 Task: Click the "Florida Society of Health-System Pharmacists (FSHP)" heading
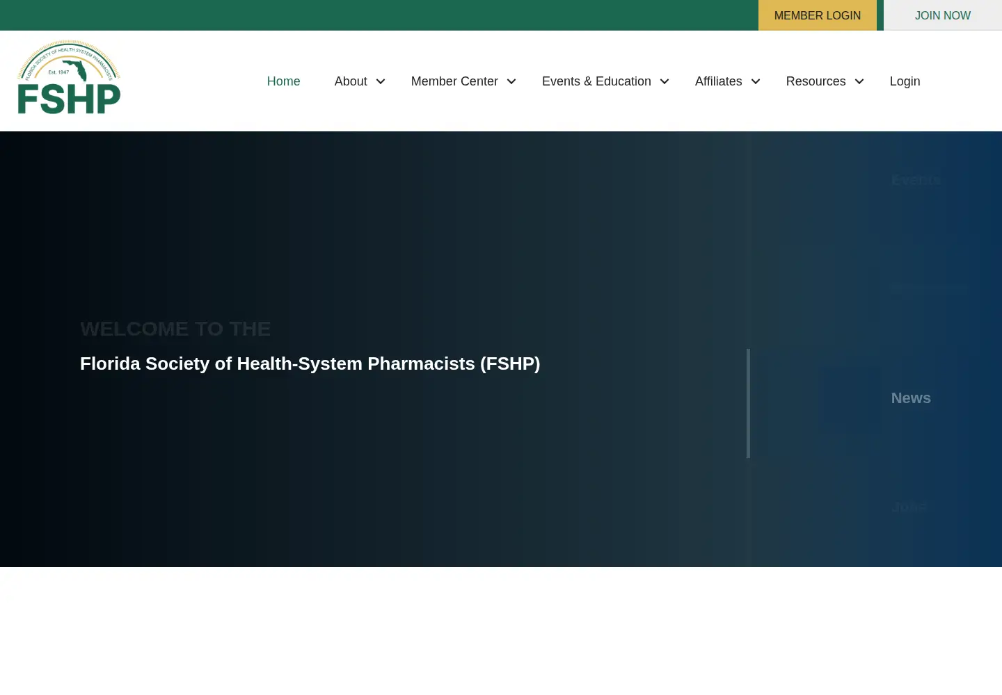tap(310, 363)
